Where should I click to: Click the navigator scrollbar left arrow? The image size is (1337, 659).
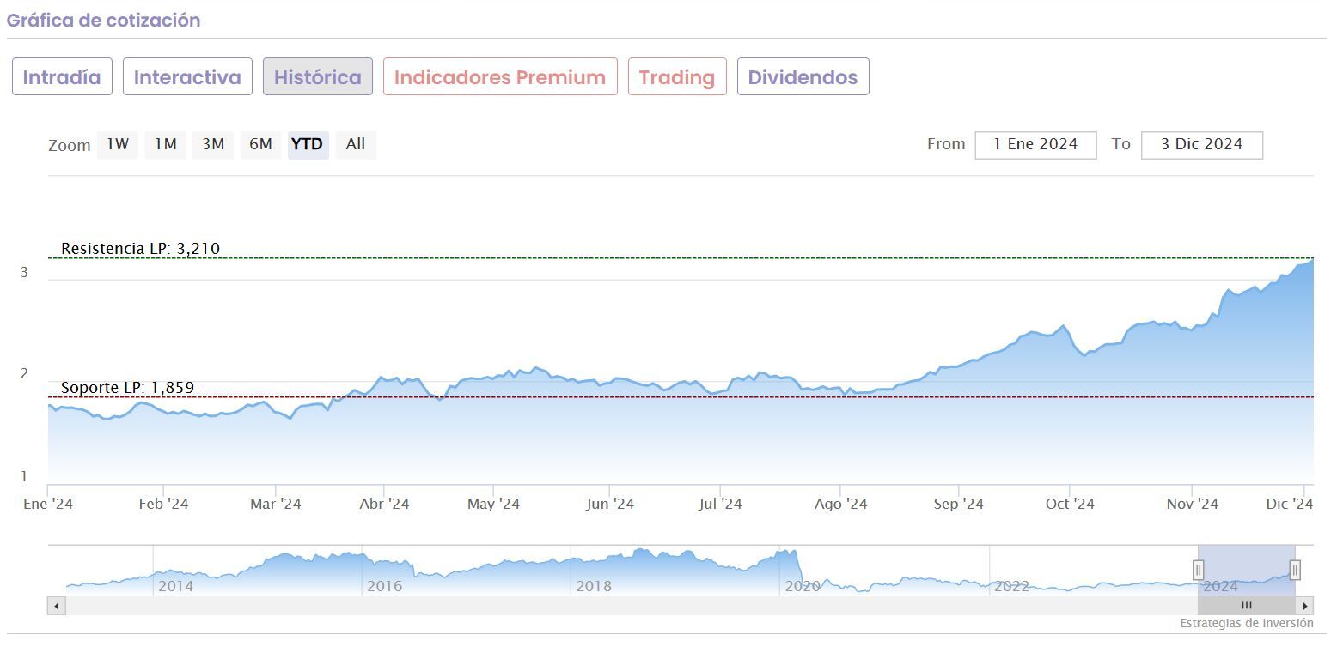57,606
